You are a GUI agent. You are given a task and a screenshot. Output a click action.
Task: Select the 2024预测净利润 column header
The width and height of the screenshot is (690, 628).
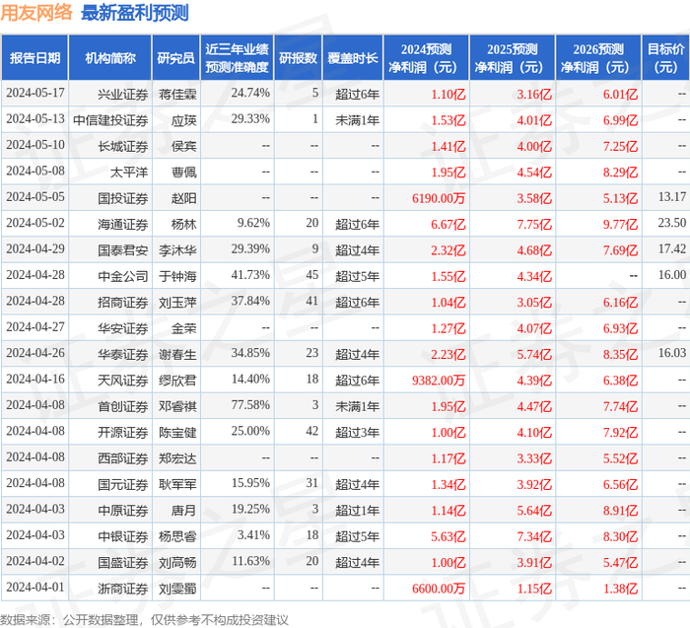pyautogui.click(x=426, y=57)
